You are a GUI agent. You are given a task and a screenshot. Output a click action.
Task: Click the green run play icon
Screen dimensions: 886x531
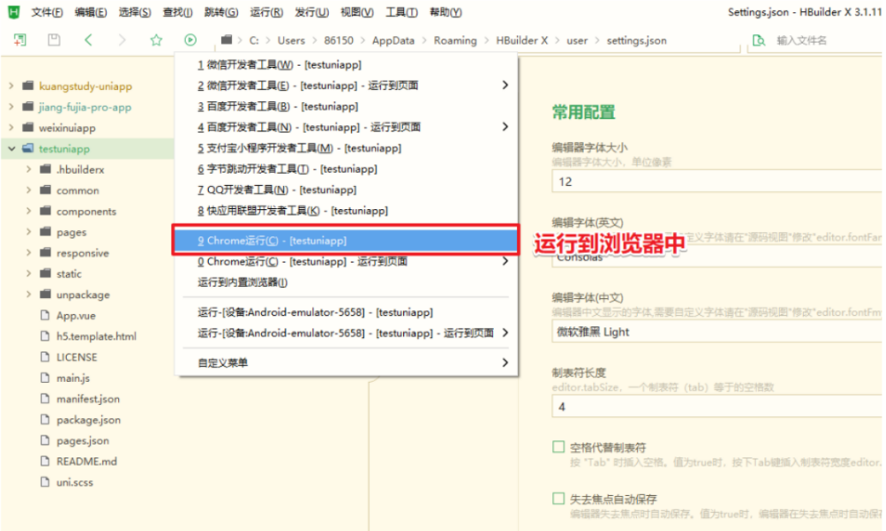tap(190, 39)
